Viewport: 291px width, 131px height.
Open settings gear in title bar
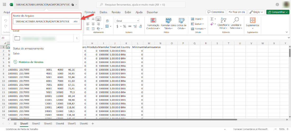(277, 4)
